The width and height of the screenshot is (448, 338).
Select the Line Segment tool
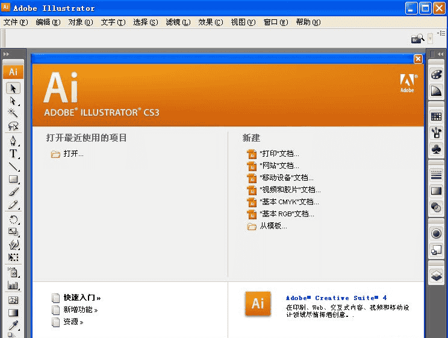(x=13, y=166)
